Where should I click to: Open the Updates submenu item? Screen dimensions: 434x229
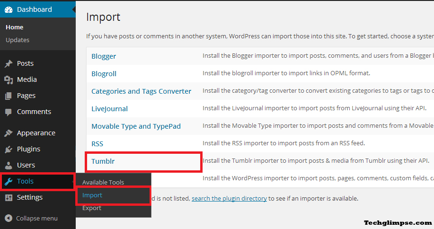[x=18, y=40]
